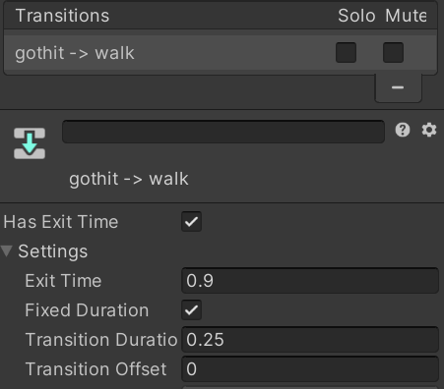Edit the Transition Duration value 0.25

(x=310, y=340)
